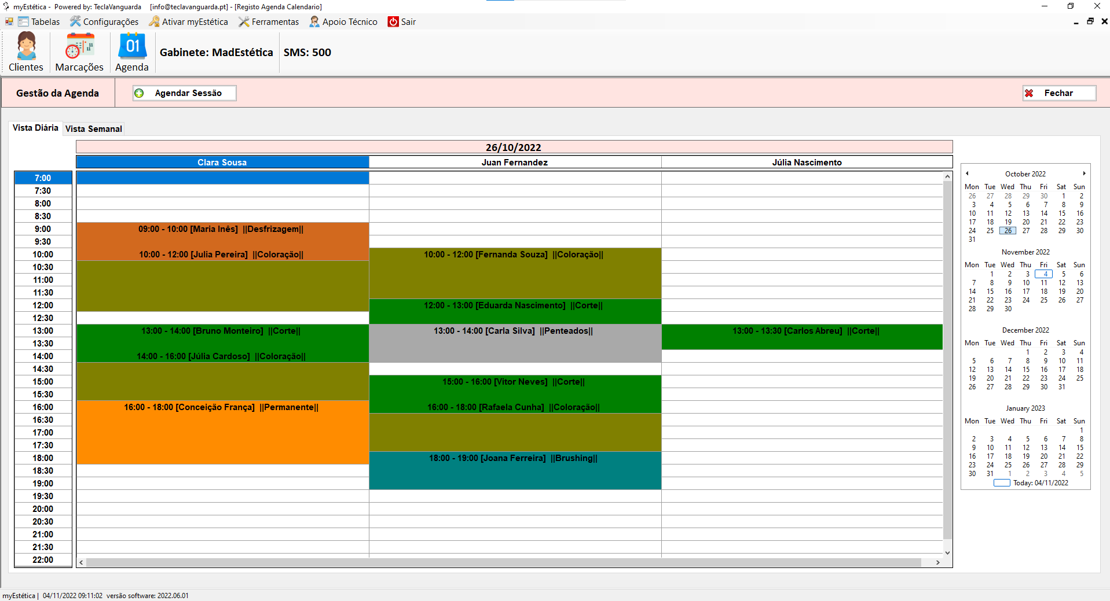Image resolution: width=1110 pixels, height=601 pixels.
Task: Open the Configurações menu
Action: coord(105,22)
